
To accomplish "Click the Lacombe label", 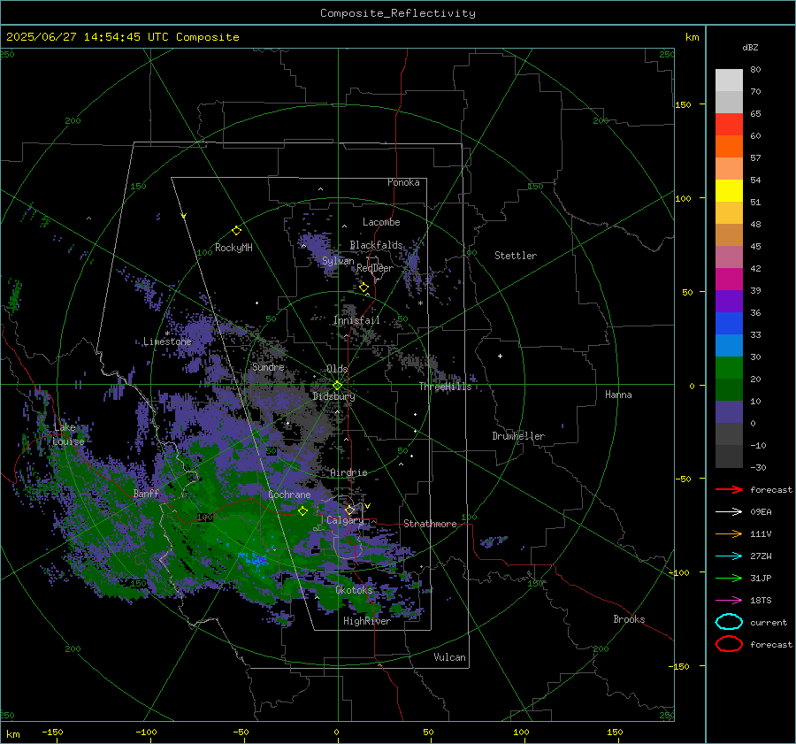I will tap(381, 222).
